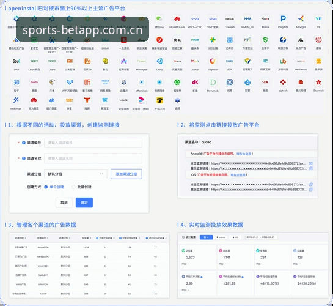
Task: Select the Cobelab platform icon
Action: (230, 19)
